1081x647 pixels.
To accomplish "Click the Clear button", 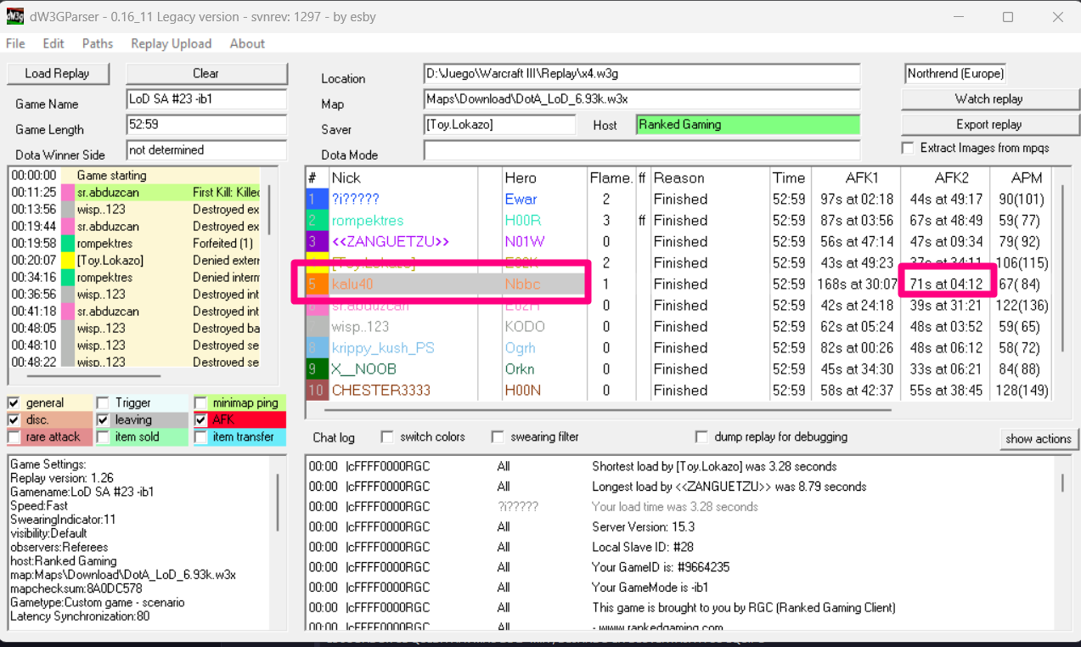I will click(206, 73).
